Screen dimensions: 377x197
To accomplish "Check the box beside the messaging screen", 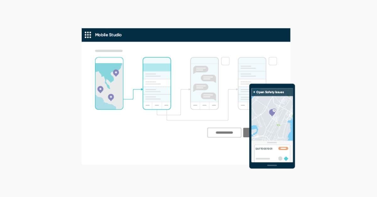I will [x=225, y=61].
